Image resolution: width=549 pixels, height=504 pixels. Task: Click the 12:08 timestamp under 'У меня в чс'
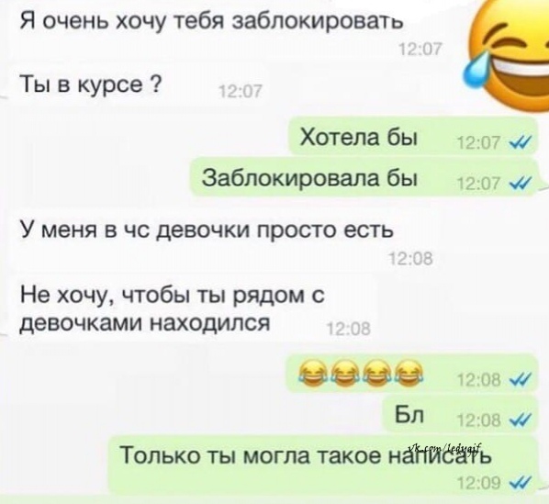pyautogui.click(x=411, y=259)
